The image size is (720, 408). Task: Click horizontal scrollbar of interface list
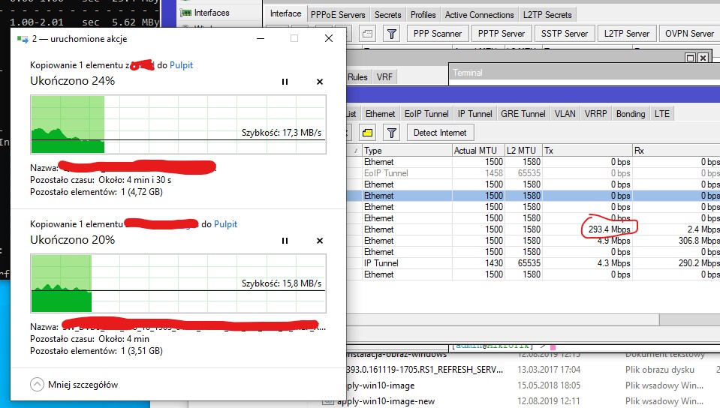[503, 319]
